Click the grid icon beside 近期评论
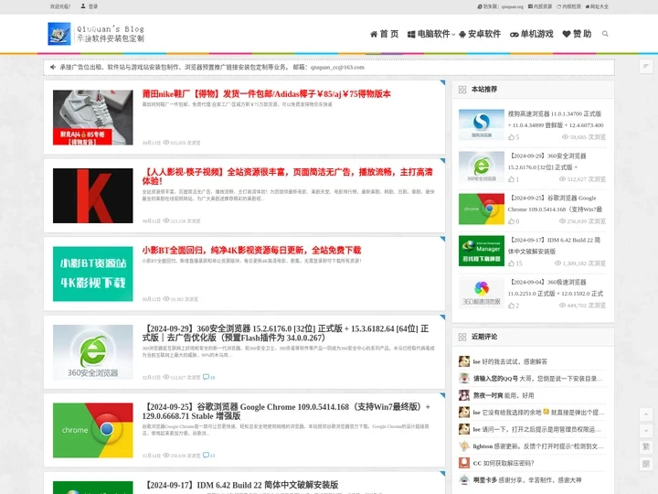Screen dimensions: 658x494 click(x=462, y=337)
